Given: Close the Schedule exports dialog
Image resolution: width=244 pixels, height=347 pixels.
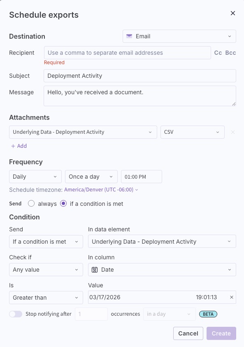Looking at the screenshot, I should coord(233,13).
